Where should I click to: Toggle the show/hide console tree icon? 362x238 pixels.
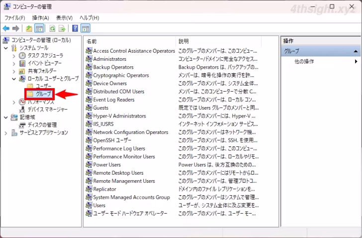click(x=39, y=28)
